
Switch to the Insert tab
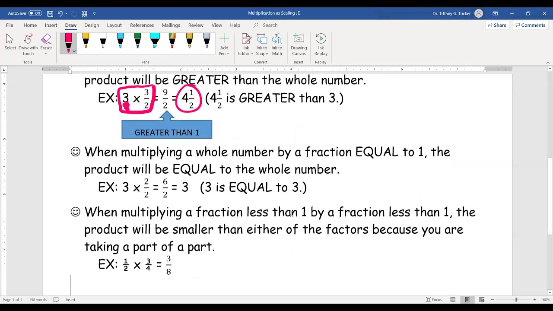pos(51,25)
